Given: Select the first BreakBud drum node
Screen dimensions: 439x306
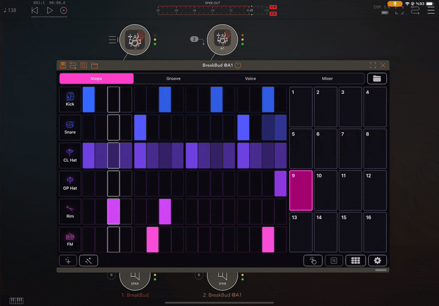Looking at the screenshot, I should [135, 39].
